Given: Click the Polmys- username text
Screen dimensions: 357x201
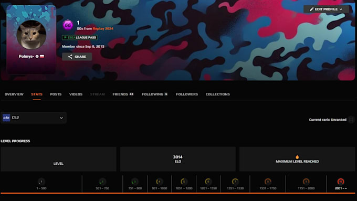Looking at the screenshot, I should (x=26, y=56).
